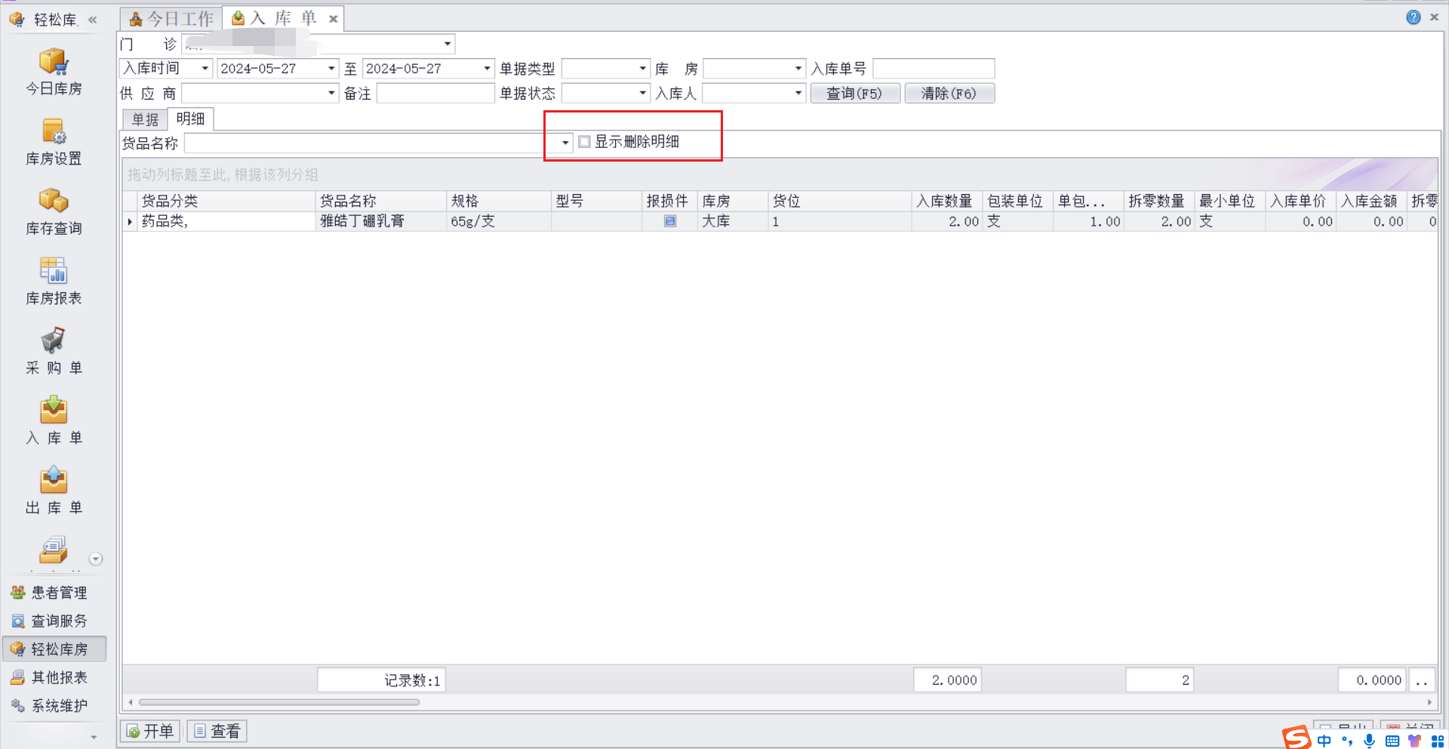This screenshot has width=1449, height=749.
Task: Open 患者管理 module
Action: (54, 593)
